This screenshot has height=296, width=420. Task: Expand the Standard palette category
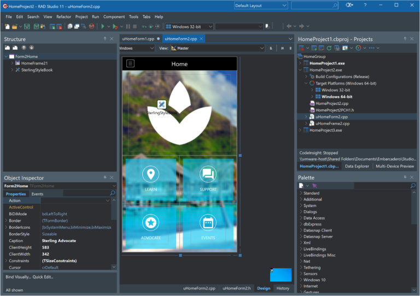pos(301,193)
